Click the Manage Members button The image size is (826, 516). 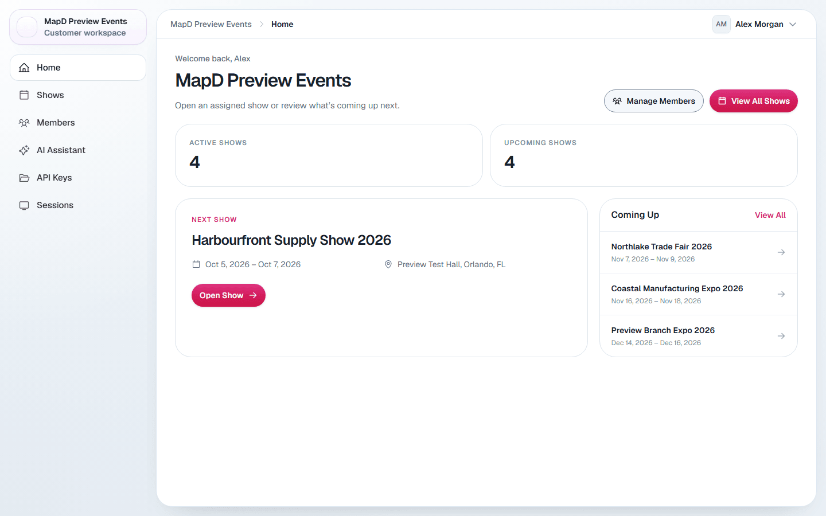point(654,101)
